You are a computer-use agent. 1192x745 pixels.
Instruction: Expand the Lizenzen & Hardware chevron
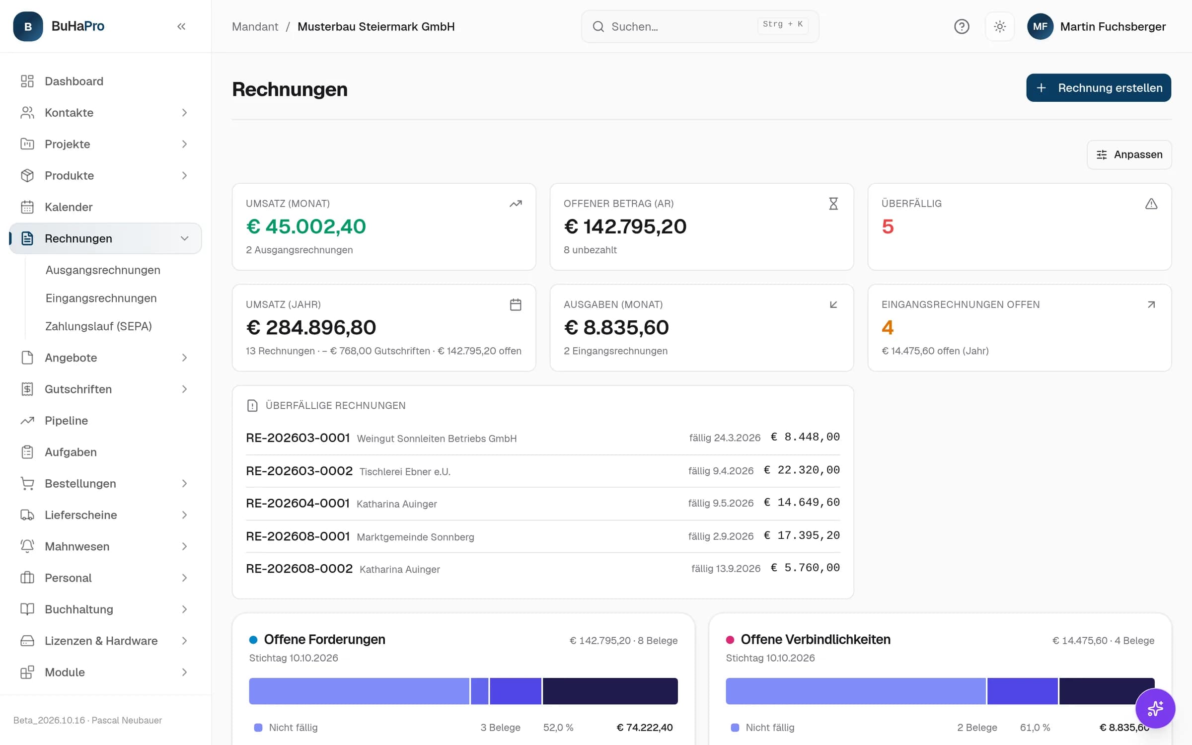[184, 641]
